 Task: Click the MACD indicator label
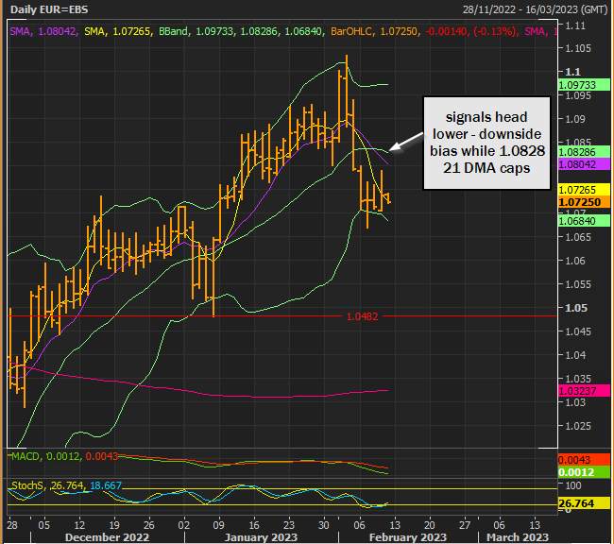[x=26, y=456]
